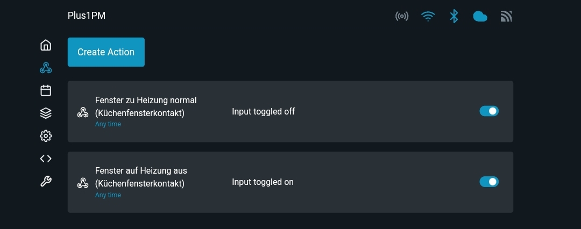Open the Fenster auf Heizung aus action
The image size is (581, 229).
(141, 177)
